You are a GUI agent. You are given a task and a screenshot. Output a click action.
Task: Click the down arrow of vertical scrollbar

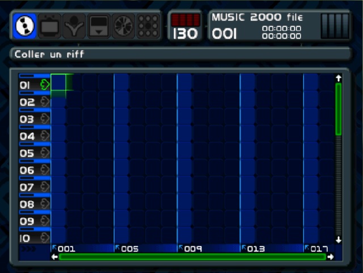pyautogui.click(x=339, y=240)
